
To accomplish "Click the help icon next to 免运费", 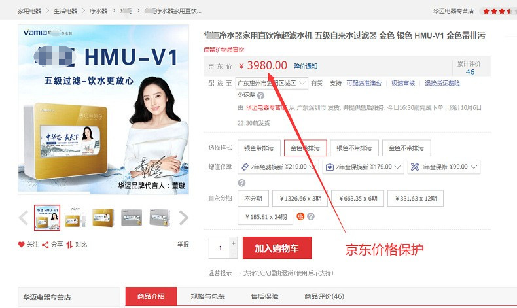I will [x=260, y=95].
